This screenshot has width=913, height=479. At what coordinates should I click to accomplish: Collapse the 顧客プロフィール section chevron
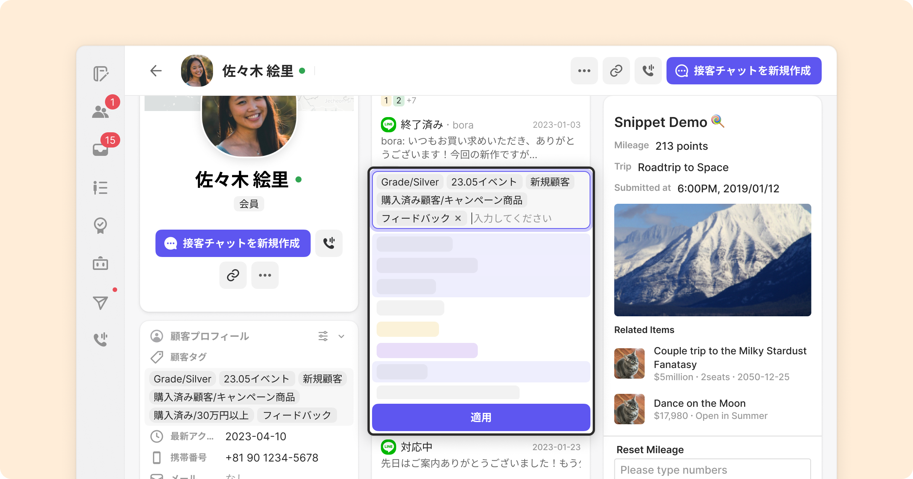click(x=341, y=336)
